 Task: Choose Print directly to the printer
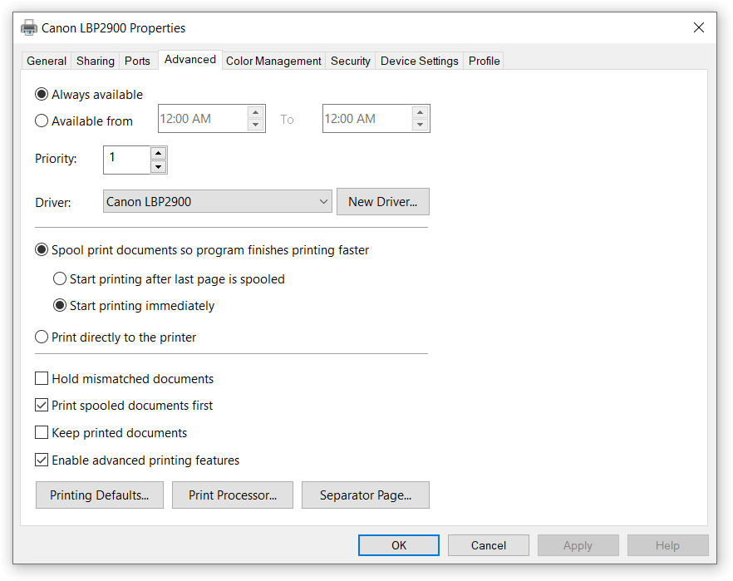[x=42, y=337]
